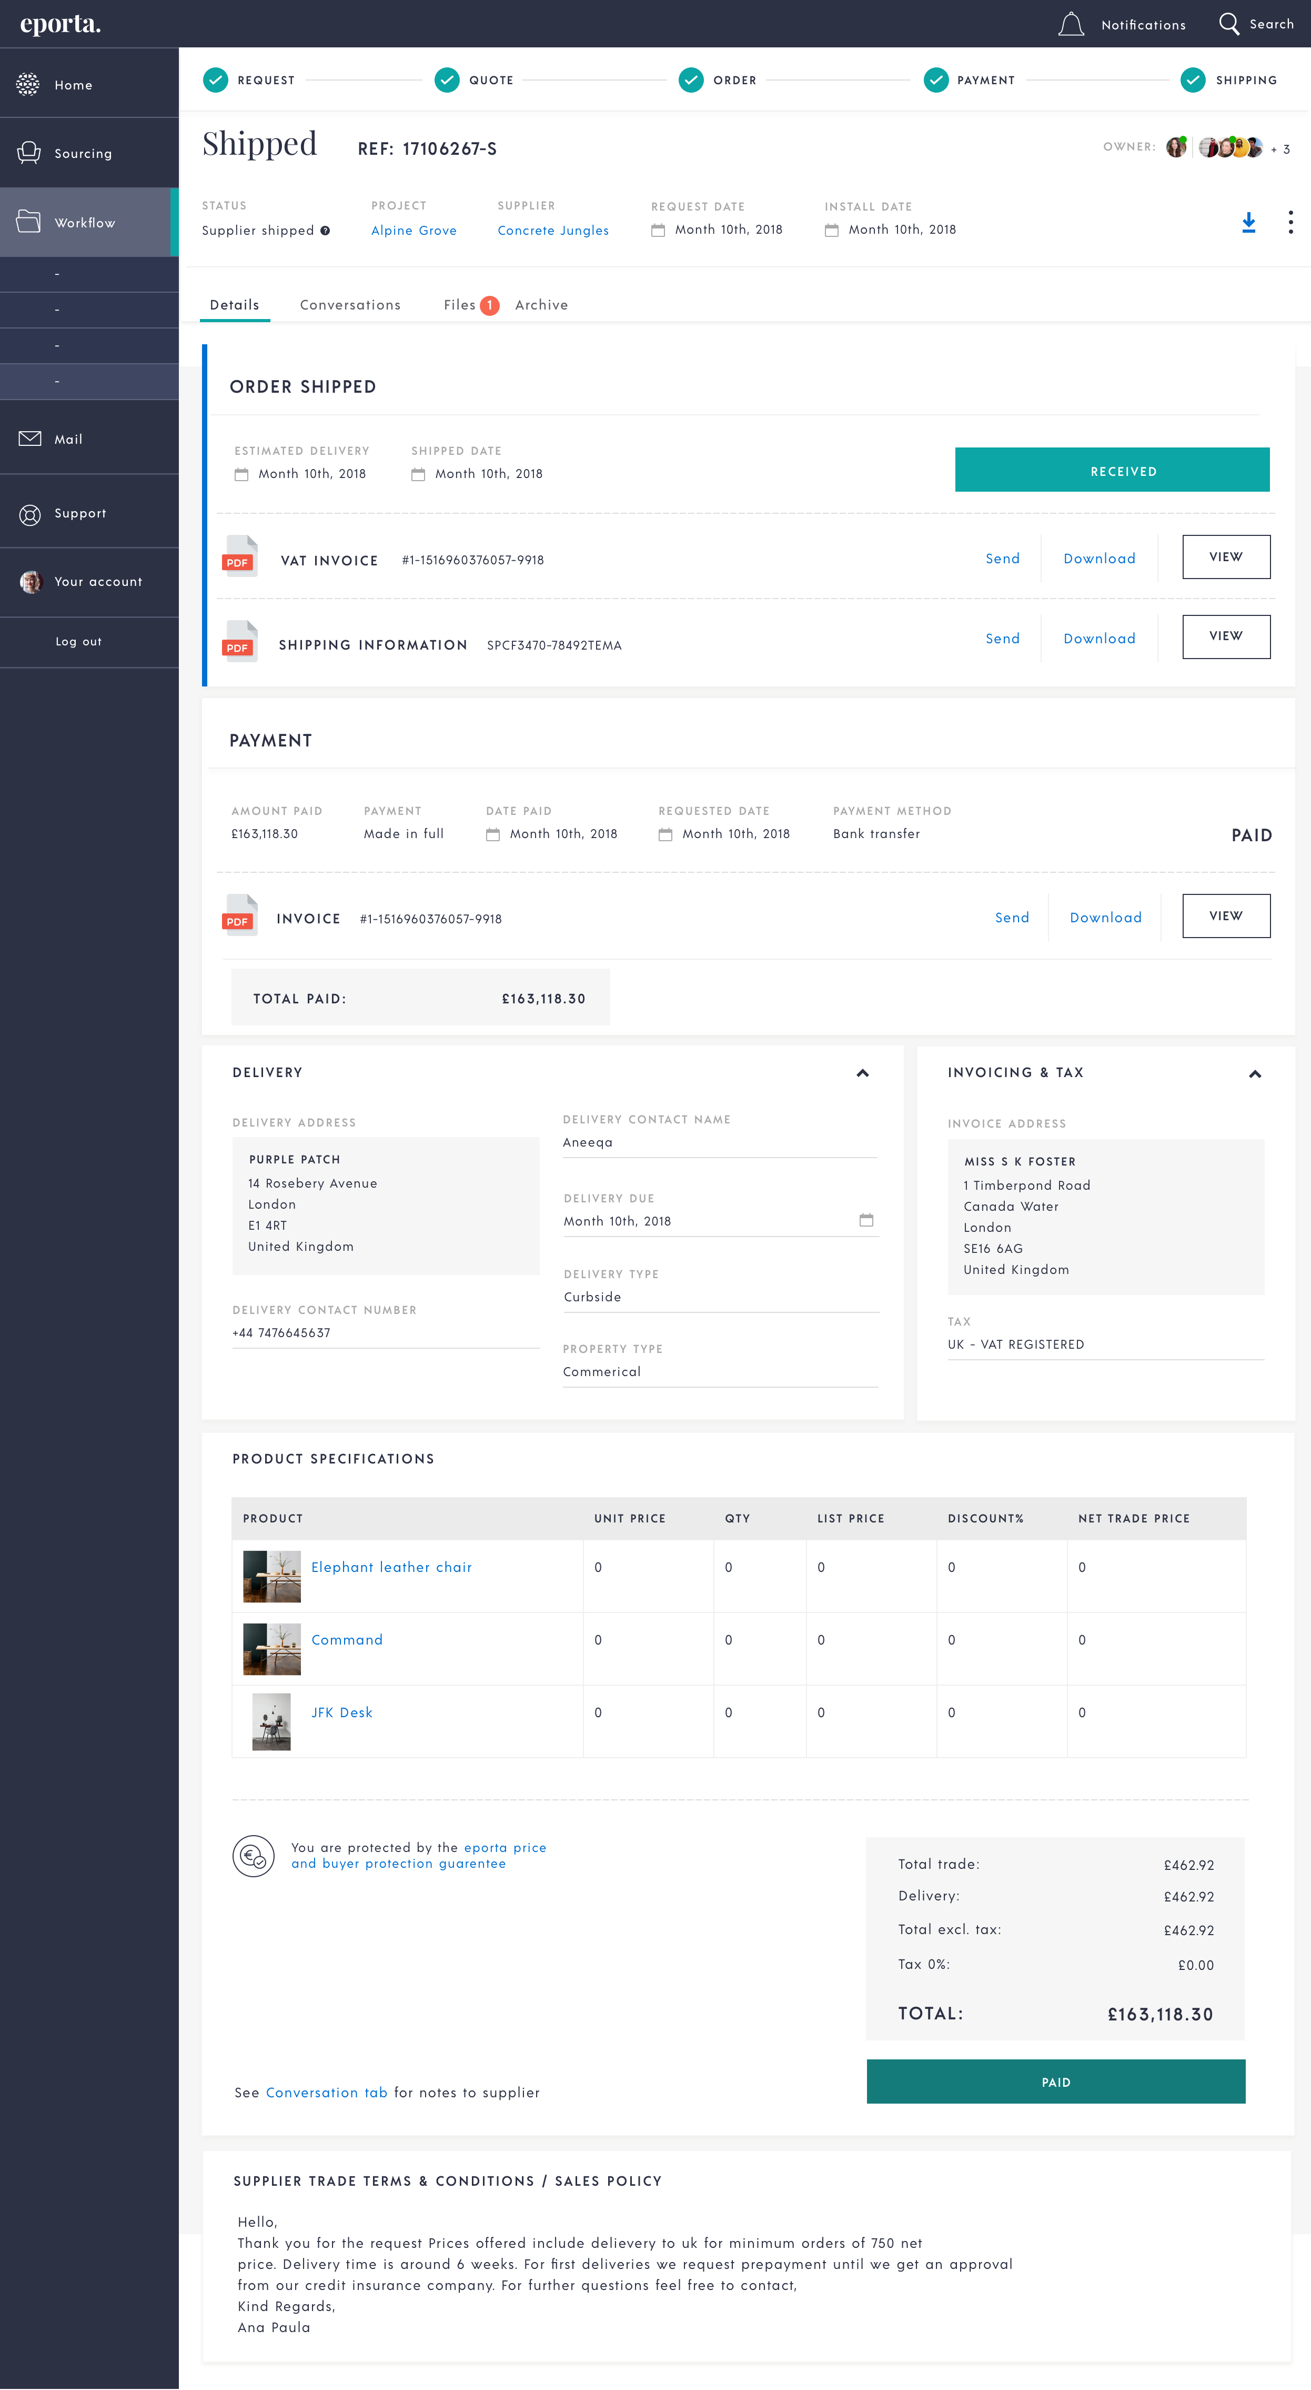Open the Concrete Jungles supplier link

click(552, 231)
